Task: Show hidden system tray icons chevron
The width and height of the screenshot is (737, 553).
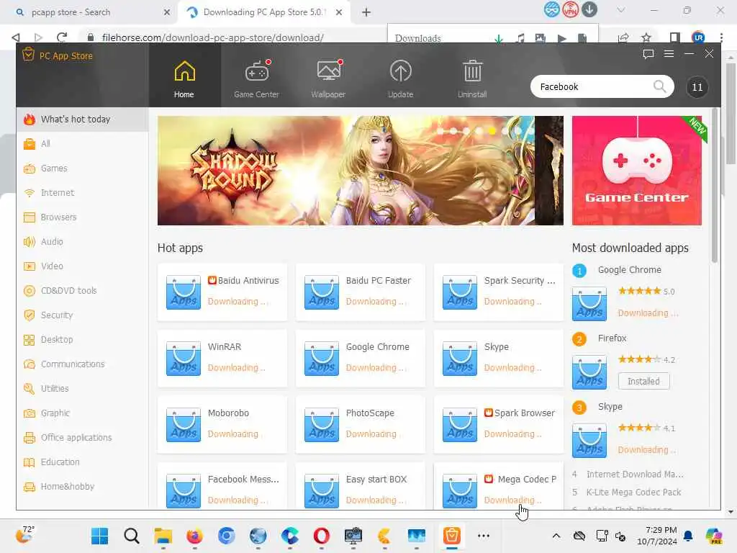Action: 556,536
